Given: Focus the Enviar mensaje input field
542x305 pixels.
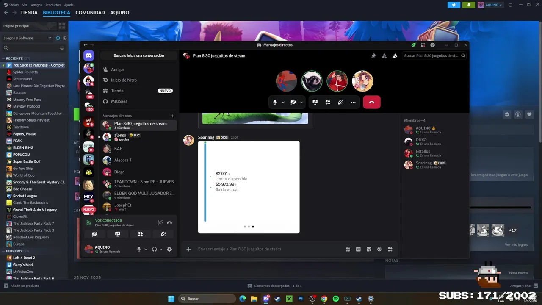Looking at the screenshot, I should tap(269, 249).
